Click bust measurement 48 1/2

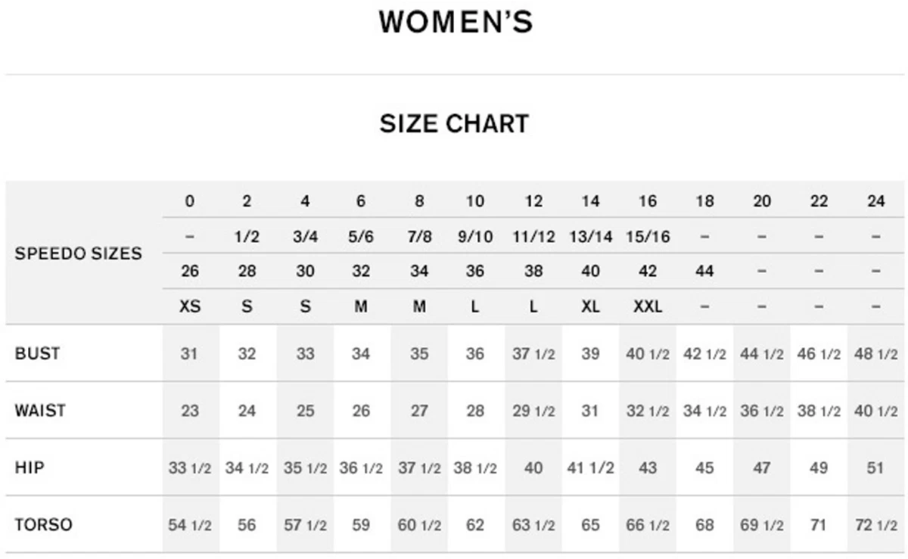click(875, 354)
